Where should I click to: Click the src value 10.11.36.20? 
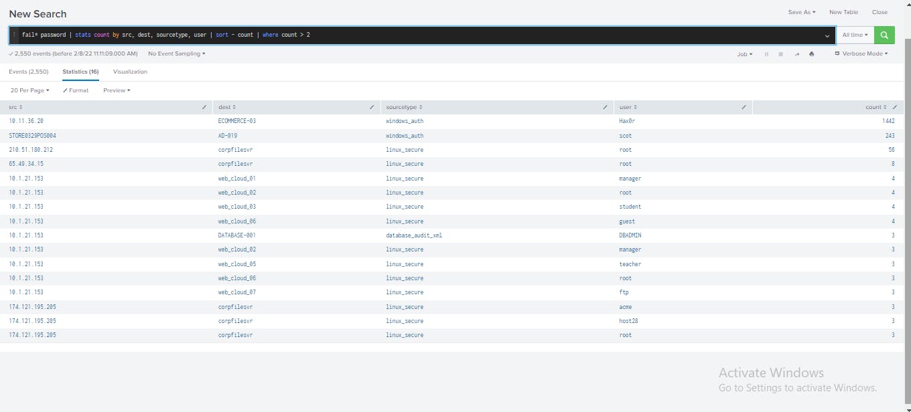point(26,121)
